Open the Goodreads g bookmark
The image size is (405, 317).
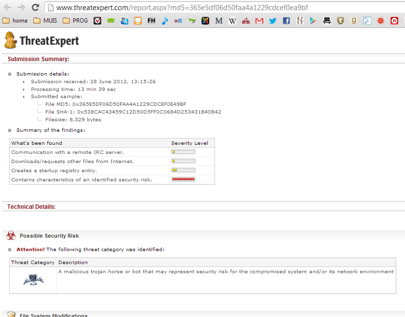pos(354,21)
